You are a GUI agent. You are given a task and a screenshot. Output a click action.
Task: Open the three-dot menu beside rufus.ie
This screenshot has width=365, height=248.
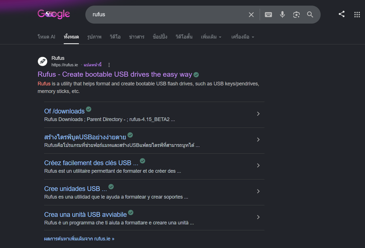(109, 65)
